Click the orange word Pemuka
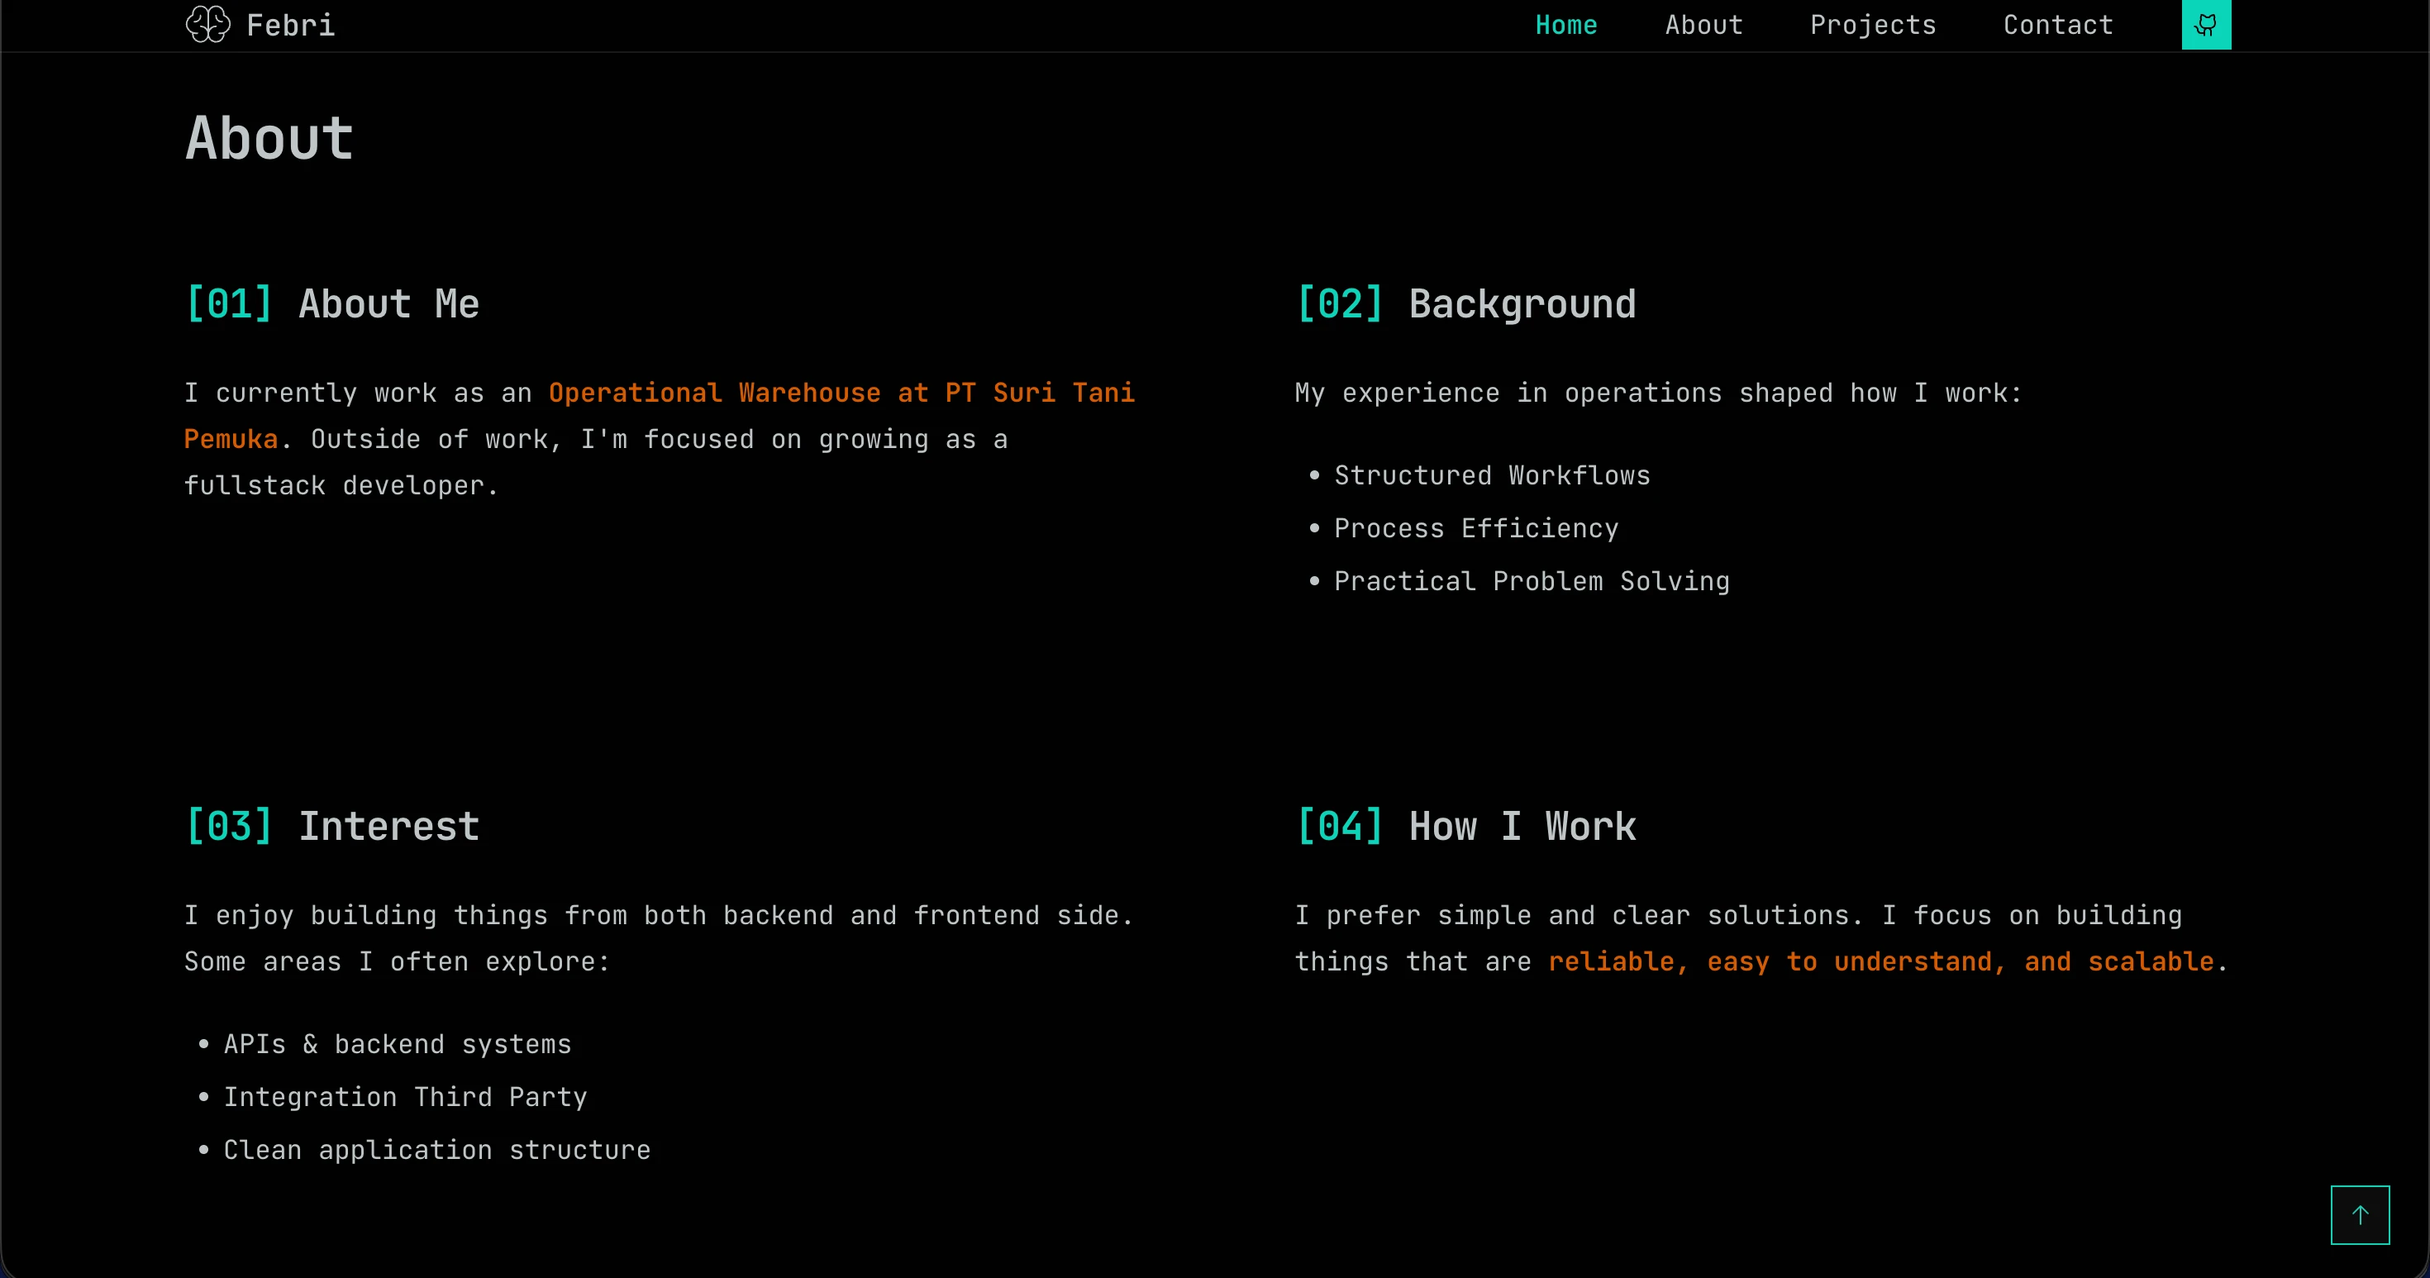 coord(231,440)
